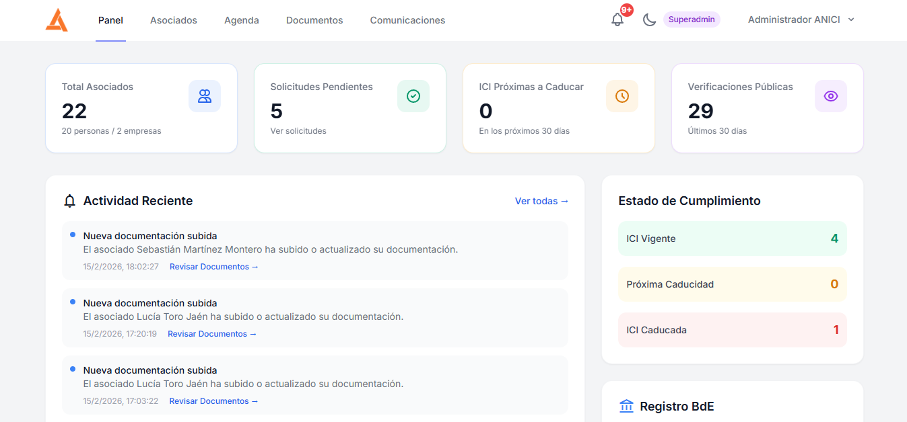907x422 pixels.
Task: Click the Total Asociados people icon
Action: (205, 96)
